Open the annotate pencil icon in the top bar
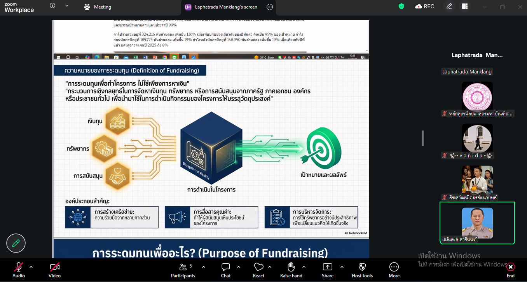Image resolution: width=527 pixels, height=282 pixels. pyautogui.click(x=449, y=6)
